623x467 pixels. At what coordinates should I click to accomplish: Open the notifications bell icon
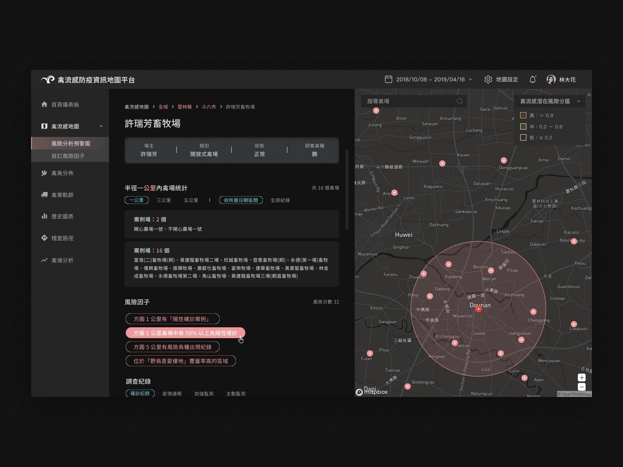[x=533, y=79]
